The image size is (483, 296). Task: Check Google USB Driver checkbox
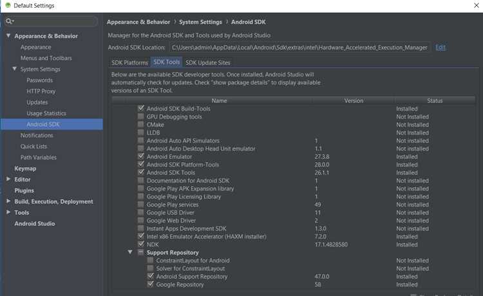141,212
